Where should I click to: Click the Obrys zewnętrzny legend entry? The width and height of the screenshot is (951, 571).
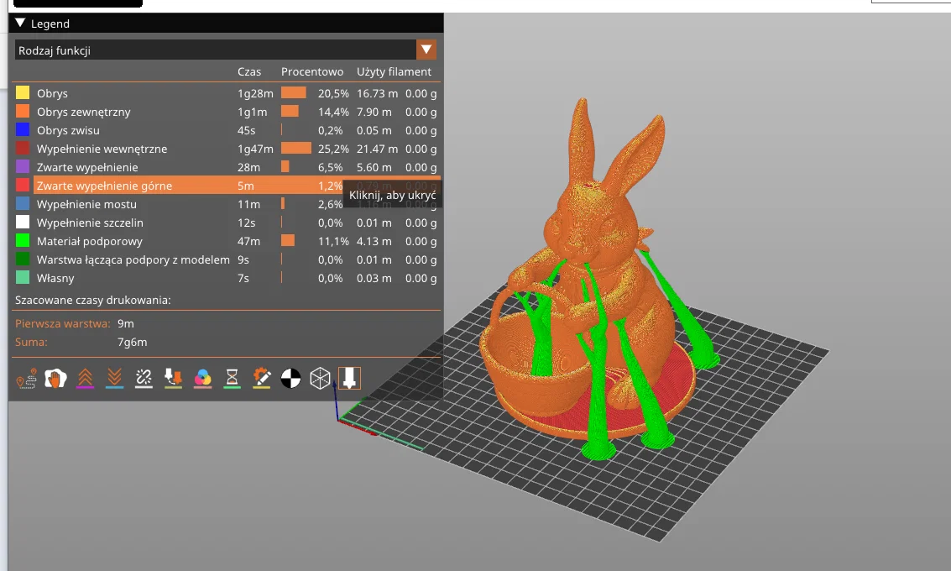coord(84,112)
